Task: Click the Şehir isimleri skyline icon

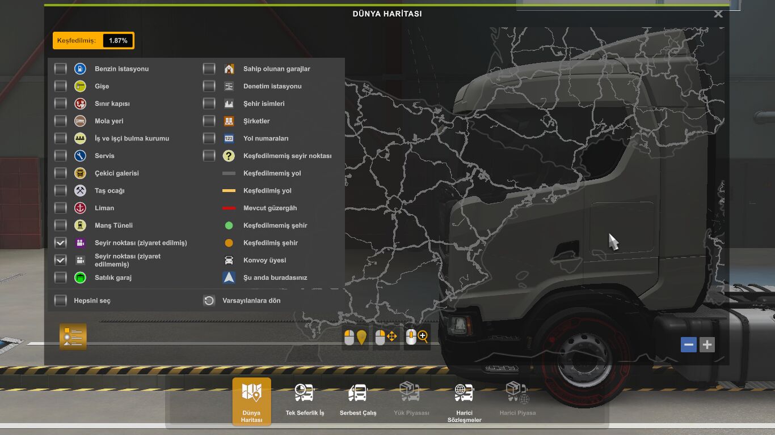Action: point(229,104)
